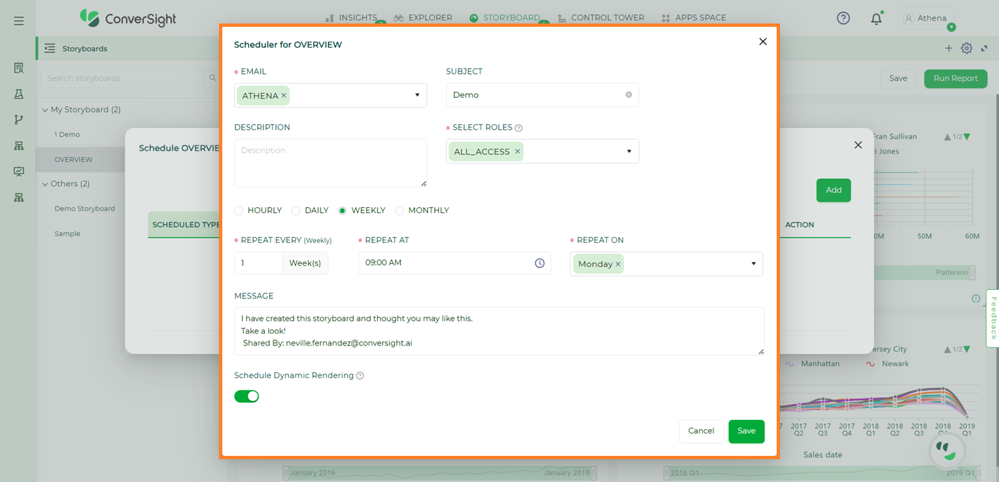
Task: Click the expand fullscreen arrows icon
Action: point(984,48)
